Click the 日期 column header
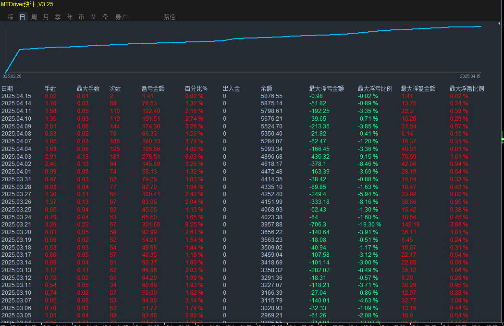Image resolution: width=504 pixels, height=326 pixels. 7,88
